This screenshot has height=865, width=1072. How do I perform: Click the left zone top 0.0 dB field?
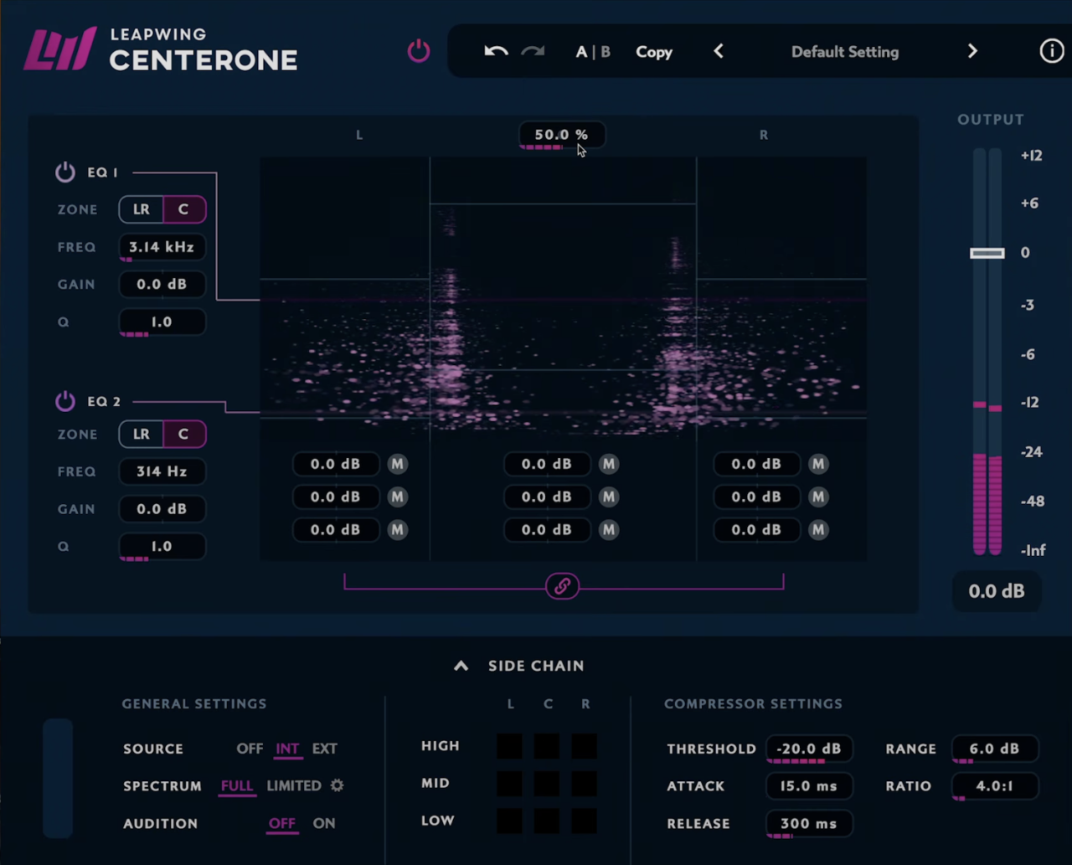pyautogui.click(x=336, y=464)
